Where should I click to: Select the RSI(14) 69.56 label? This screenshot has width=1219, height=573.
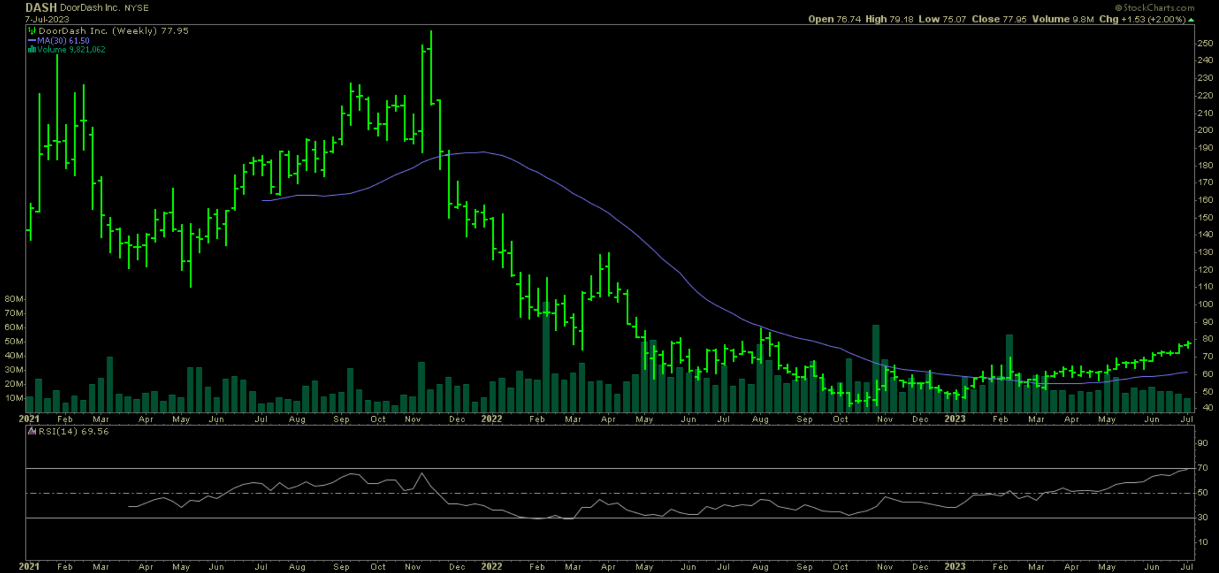pos(74,432)
